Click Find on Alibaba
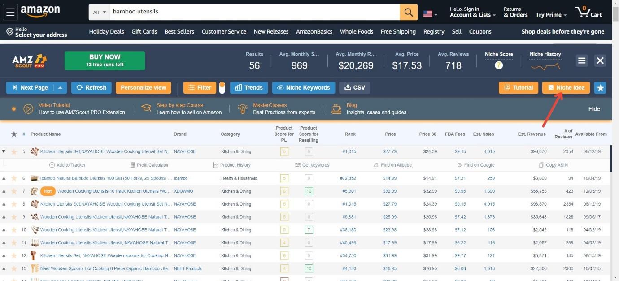 [x=392, y=165]
